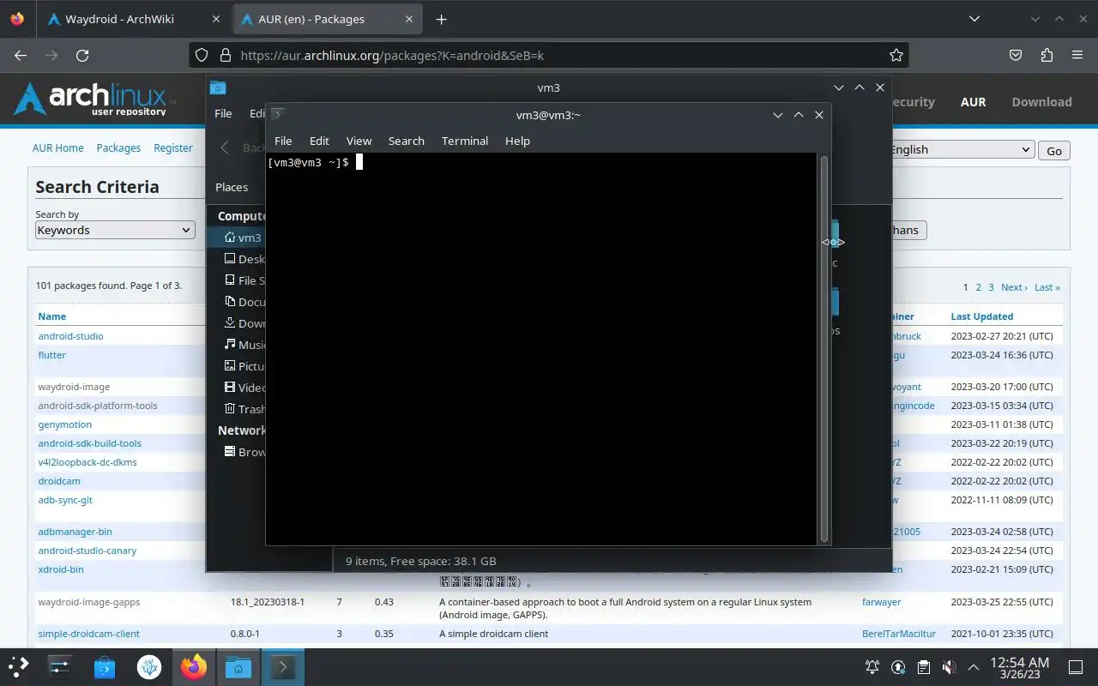The height and width of the screenshot is (686, 1098).
Task: Sort by Last Updated column header
Action: tap(981, 316)
